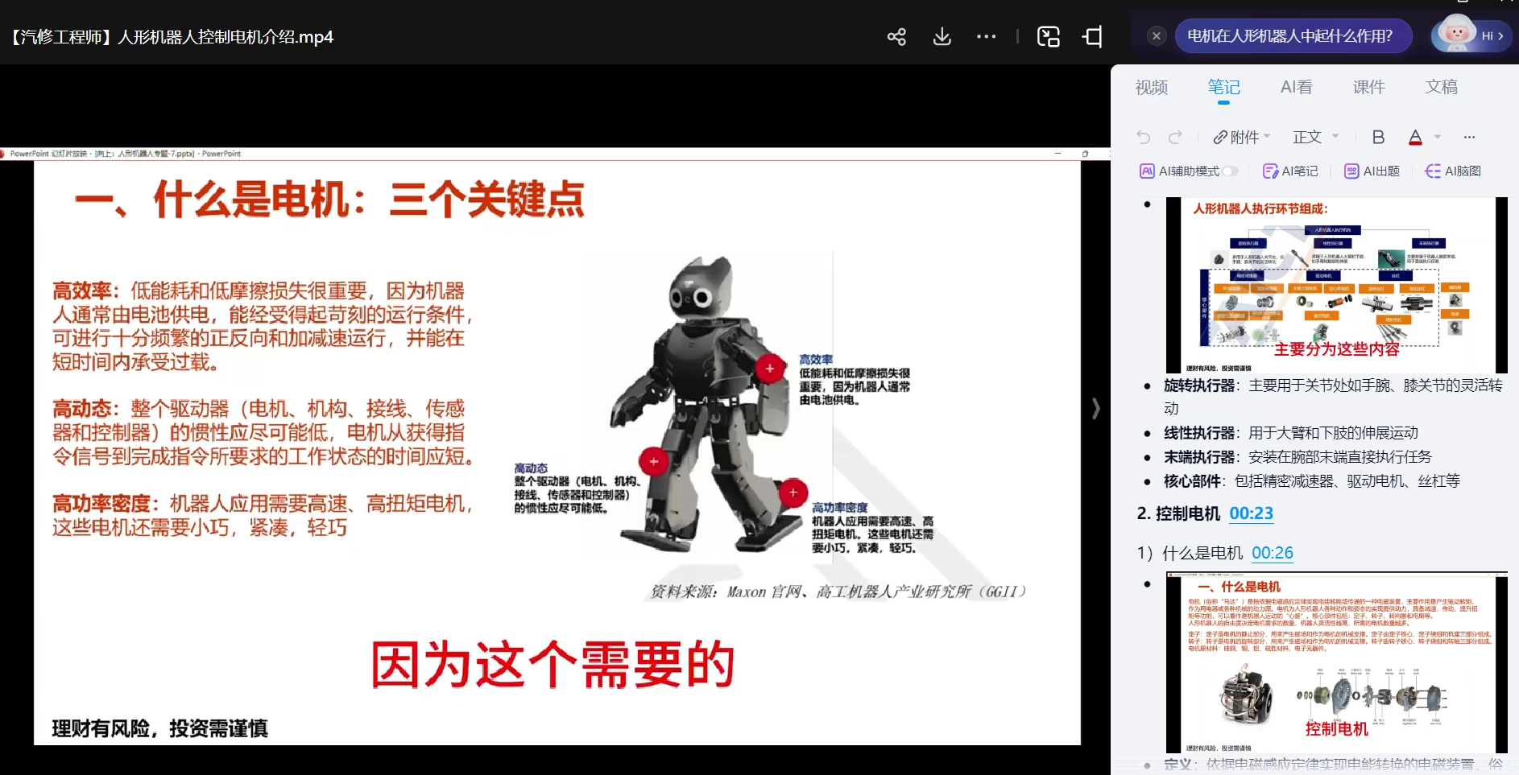Click the redo icon in the note editor
The width and height of the screenshot is (1519, 775).
1177,137
